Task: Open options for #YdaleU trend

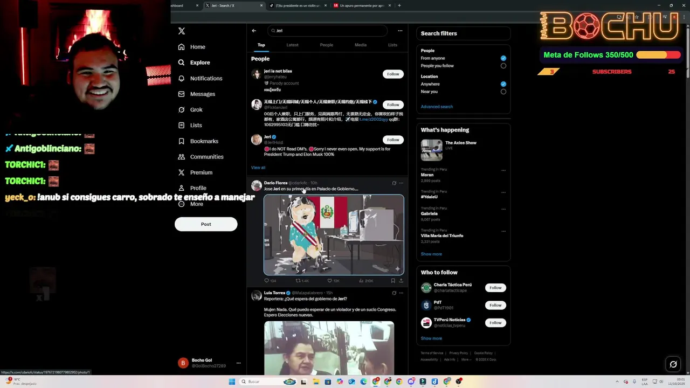Action: coord(503,192)
